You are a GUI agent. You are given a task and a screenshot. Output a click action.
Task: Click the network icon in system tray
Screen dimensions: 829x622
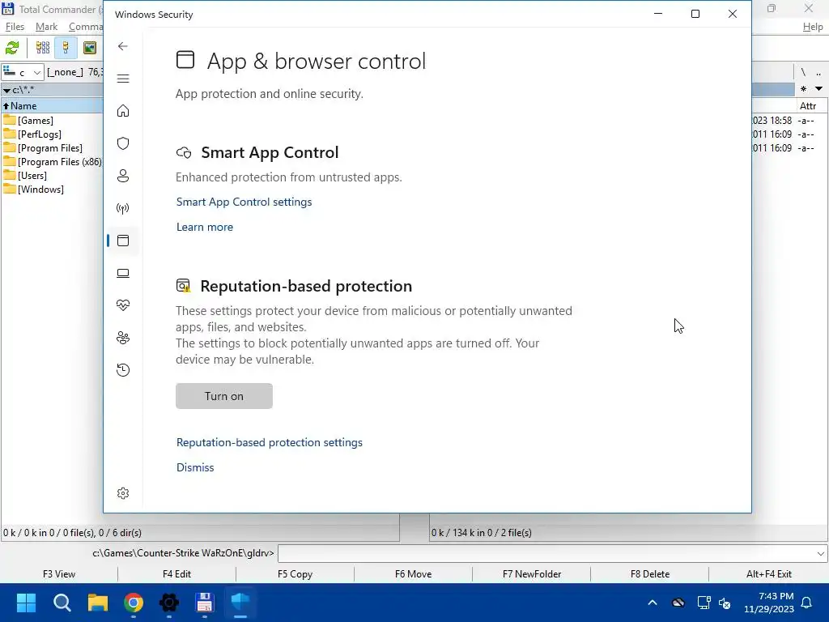[704, 603]
